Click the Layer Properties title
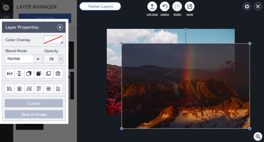 (22, 27)
